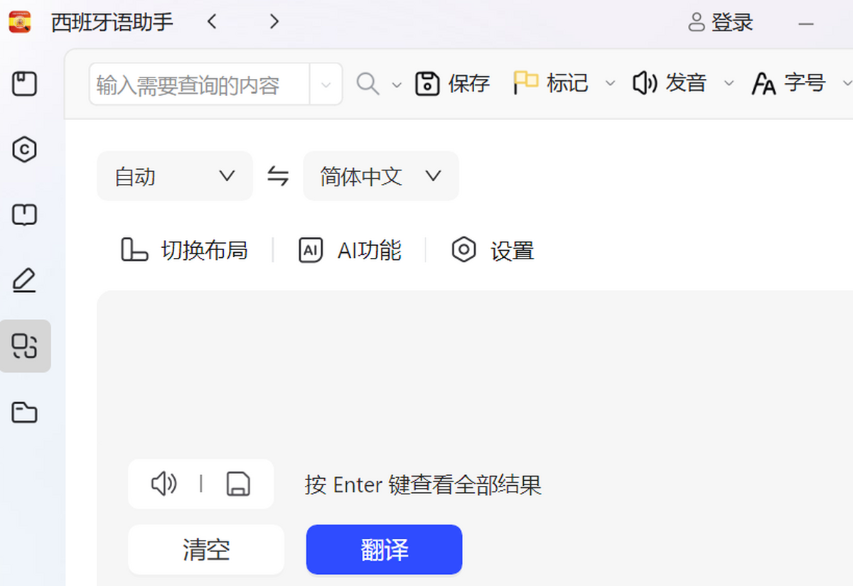853x586 pixels.
Task: Click the save result icon next to the speaker
Action: point(237,484)
